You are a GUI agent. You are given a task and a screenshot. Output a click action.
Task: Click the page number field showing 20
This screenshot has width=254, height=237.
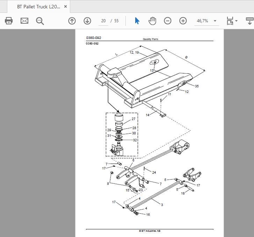click(x=103, y=21)
